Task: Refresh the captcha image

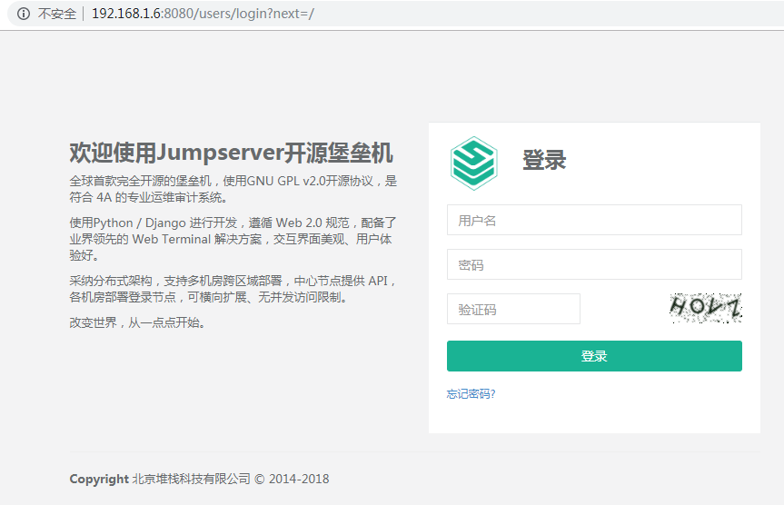Action: [706, 308]
